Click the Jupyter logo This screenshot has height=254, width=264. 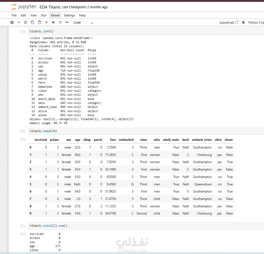[x=24, y=7]
